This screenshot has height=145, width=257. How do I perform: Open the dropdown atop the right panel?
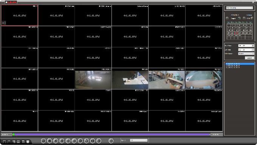point(240,8)
